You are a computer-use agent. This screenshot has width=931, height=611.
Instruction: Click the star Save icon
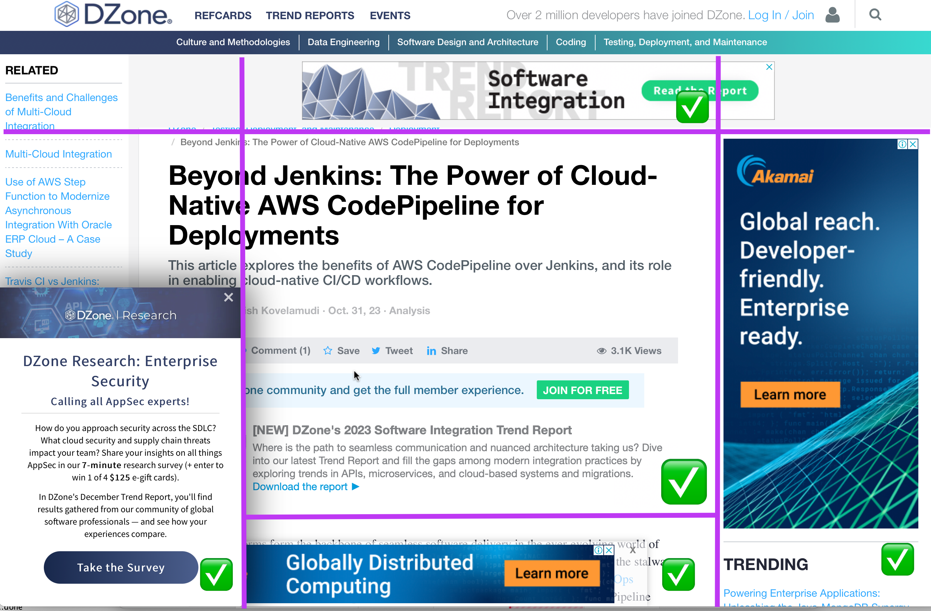click(328, 351)
